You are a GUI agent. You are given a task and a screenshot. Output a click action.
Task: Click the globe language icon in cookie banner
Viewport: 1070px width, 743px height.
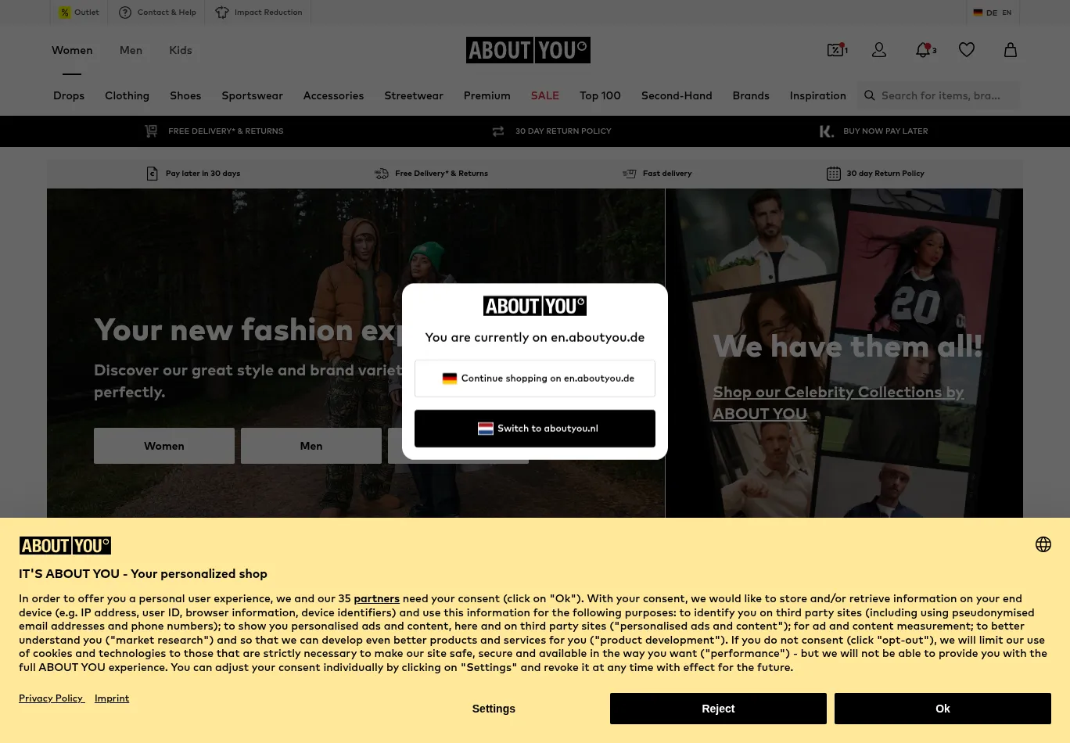[1043, 544]
